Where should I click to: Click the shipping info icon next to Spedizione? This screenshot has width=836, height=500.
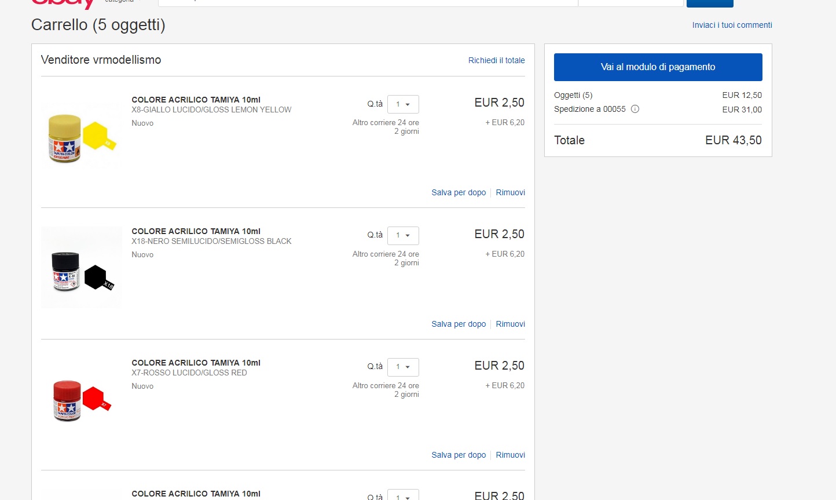point(635,109)
